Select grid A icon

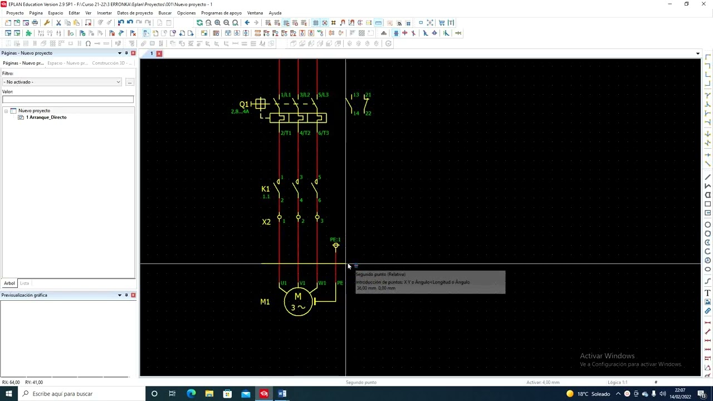pyautogui.click(x=268, y=23)
